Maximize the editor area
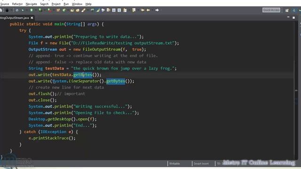This screenshot has height=169, width=301. [x=293, y=17]
